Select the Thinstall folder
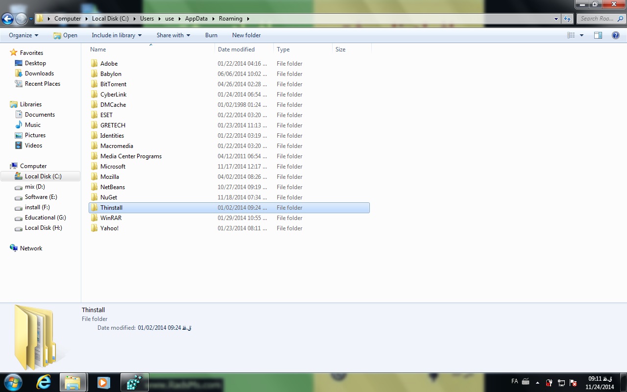 tap(229, 208)
